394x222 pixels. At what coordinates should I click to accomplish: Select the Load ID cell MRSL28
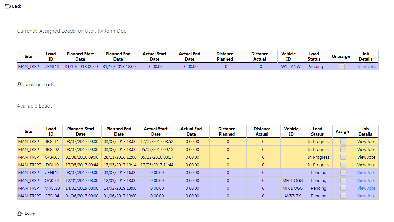52,188
